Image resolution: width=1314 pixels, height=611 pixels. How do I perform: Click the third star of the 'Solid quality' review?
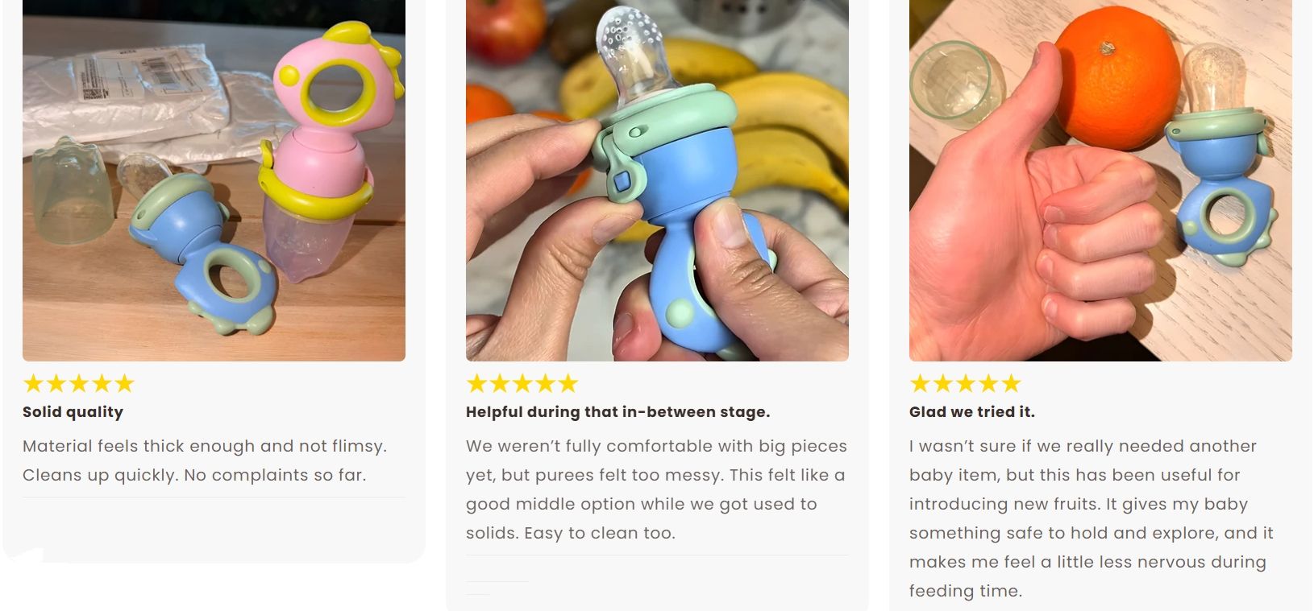click(78, 383)
